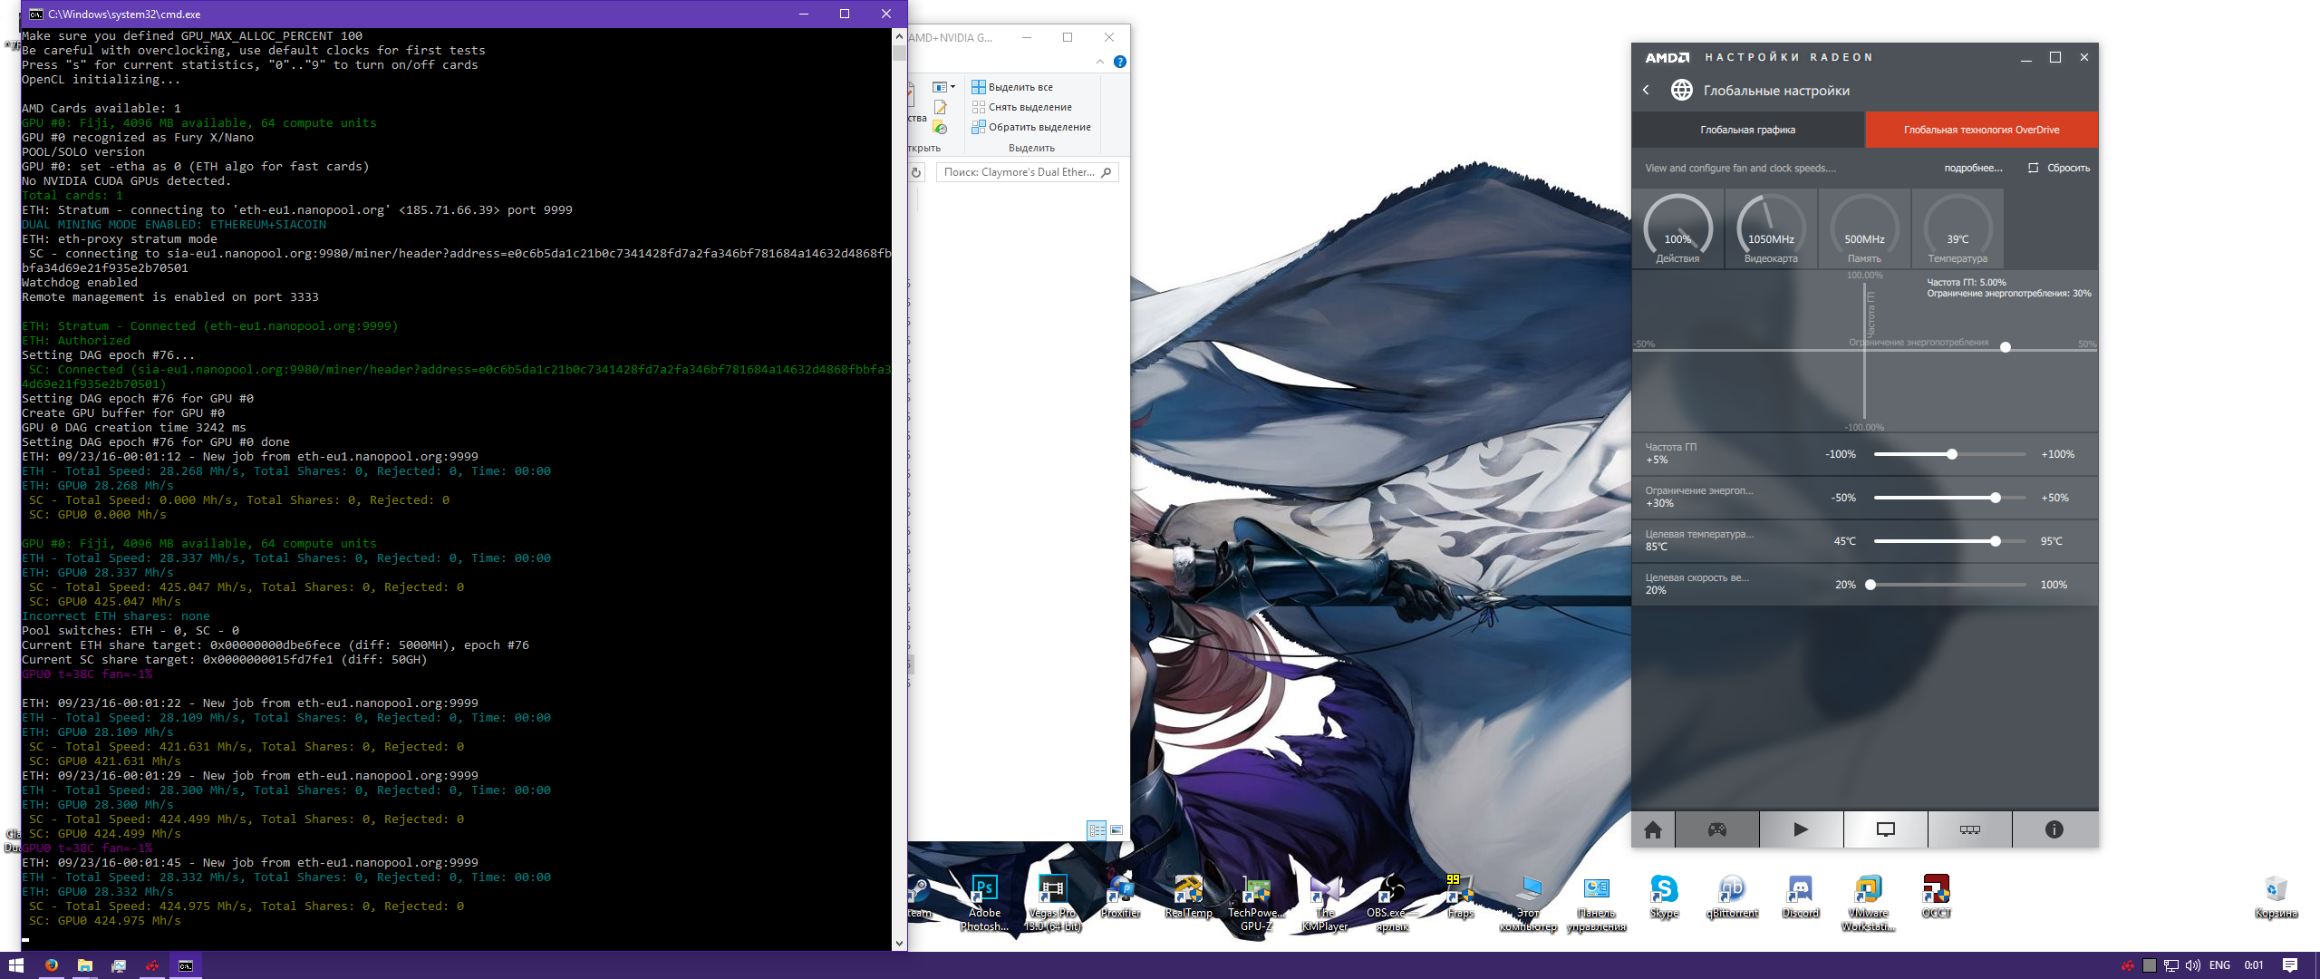
Task: Click the Explorer refresh icon
Action: click(x=916, y=172)
